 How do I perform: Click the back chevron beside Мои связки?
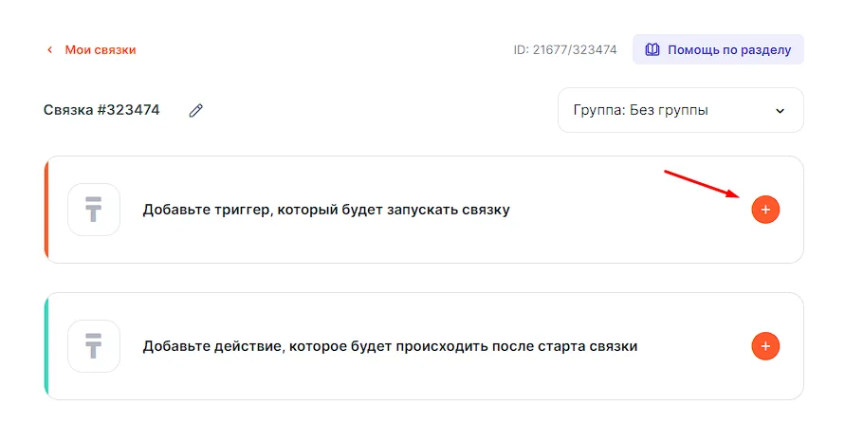[x=50, y=49]
